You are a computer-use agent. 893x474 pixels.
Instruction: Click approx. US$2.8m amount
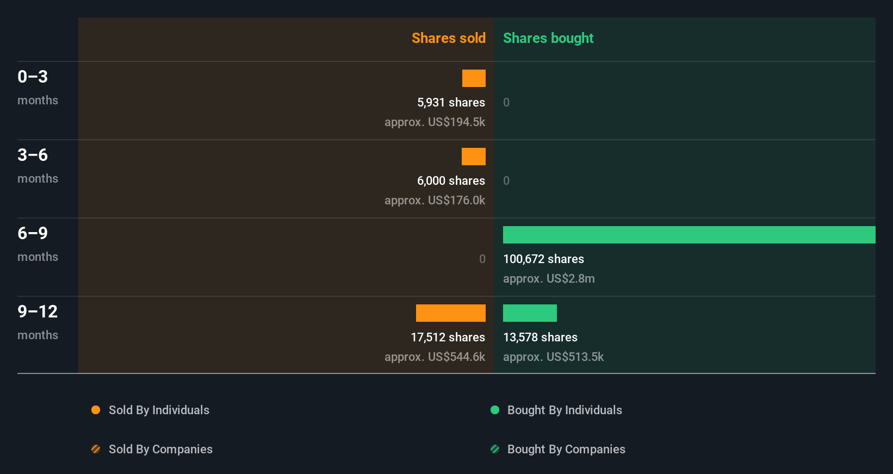(x=549, y=278)
